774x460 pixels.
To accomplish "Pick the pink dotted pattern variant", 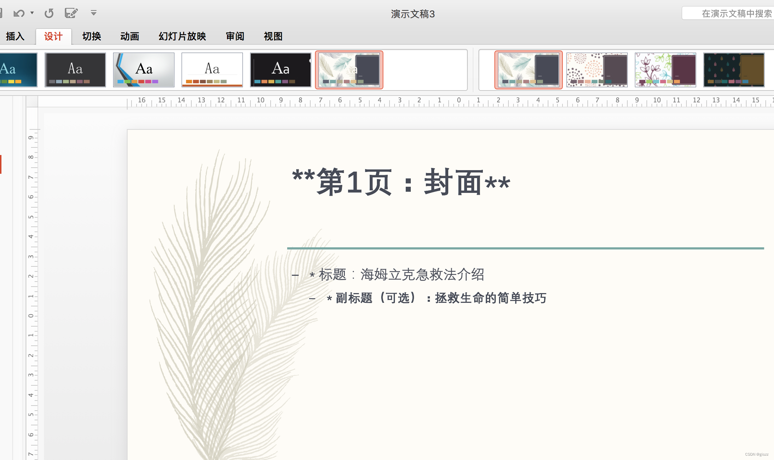I will pos(597,70).
